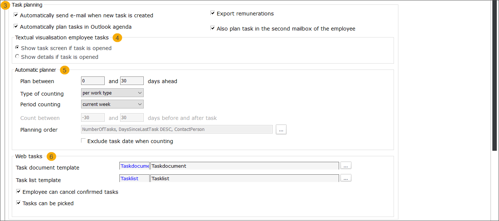The width and height of the screenshot is (499, 221).
Task: Uncheck Tasks can be picked
Action: coord(18,203)
